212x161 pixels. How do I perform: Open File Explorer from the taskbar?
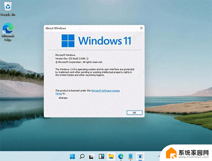click(111, 156)
